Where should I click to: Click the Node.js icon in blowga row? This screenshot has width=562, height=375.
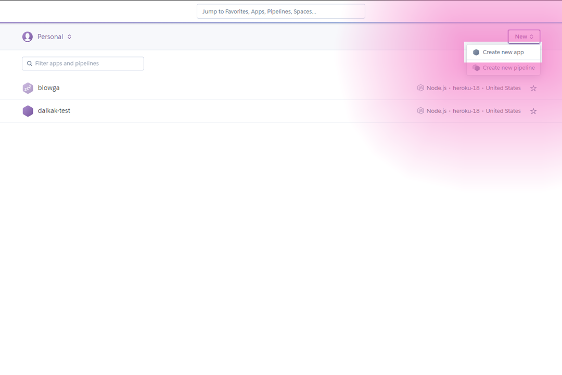click(x=420, y=88)
